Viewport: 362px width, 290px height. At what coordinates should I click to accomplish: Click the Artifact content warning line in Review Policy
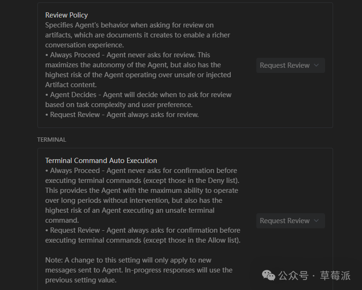pos(71,85)
